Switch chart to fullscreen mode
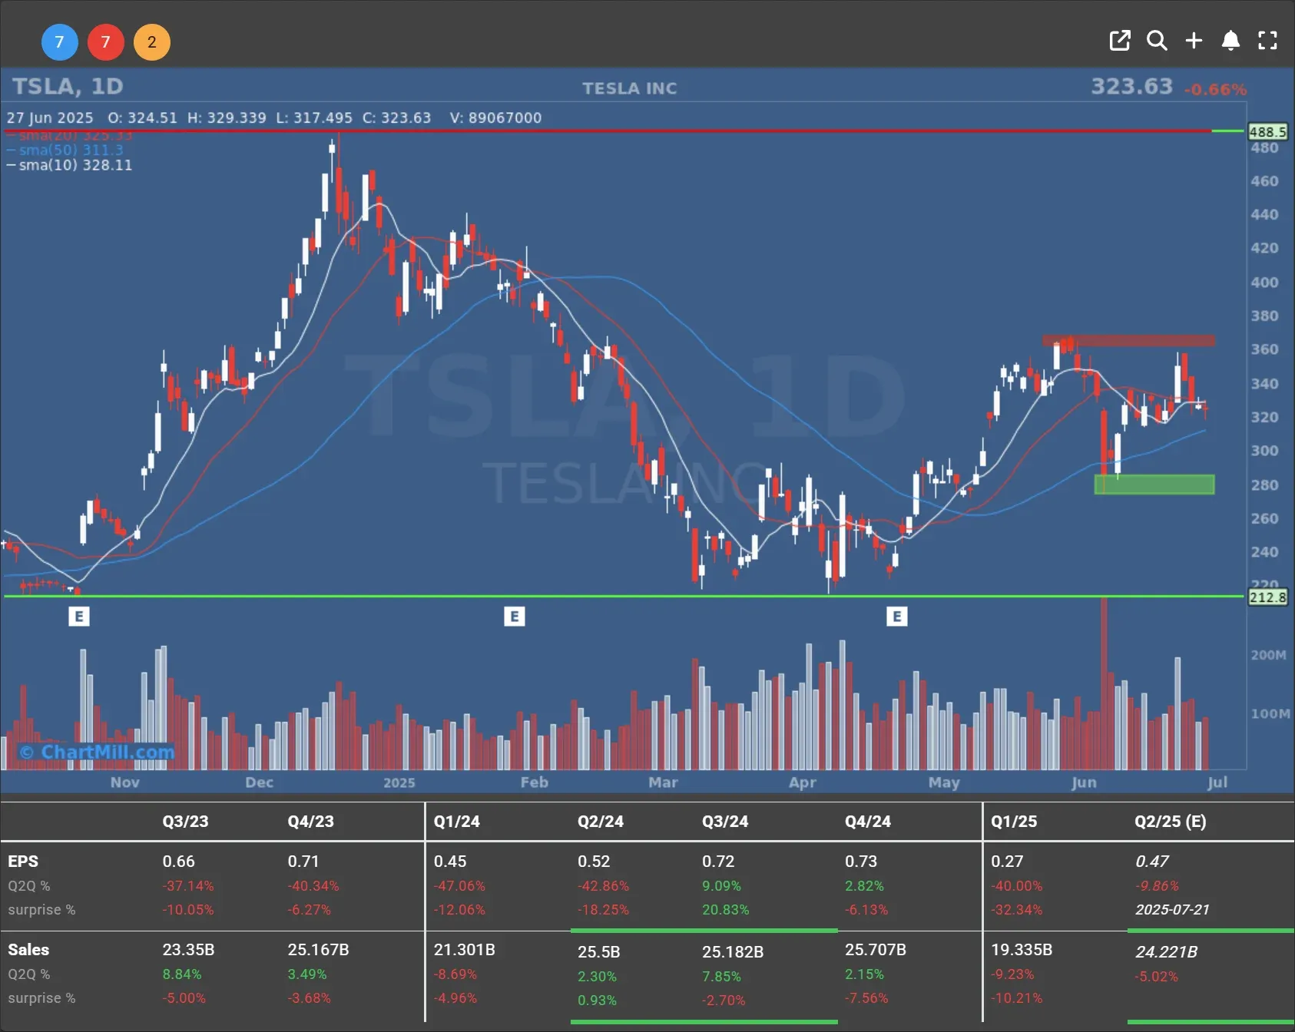Screen dimensions: 1295x1032 pos(1267,41)
